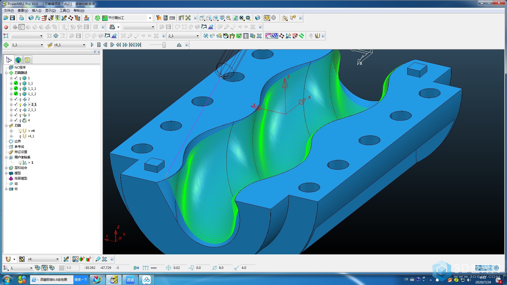Select the 特征设置 tree item
507x285 pixels.
(x=21, y=152)
